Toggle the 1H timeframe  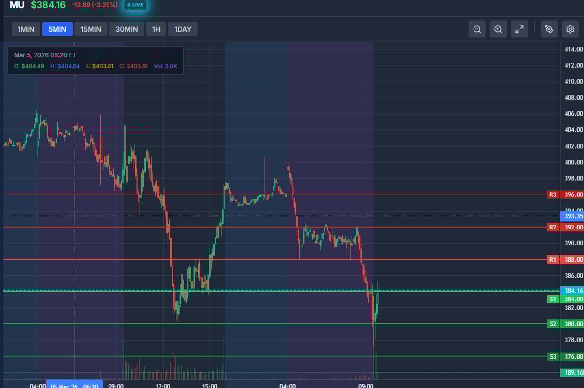point(156,29)
